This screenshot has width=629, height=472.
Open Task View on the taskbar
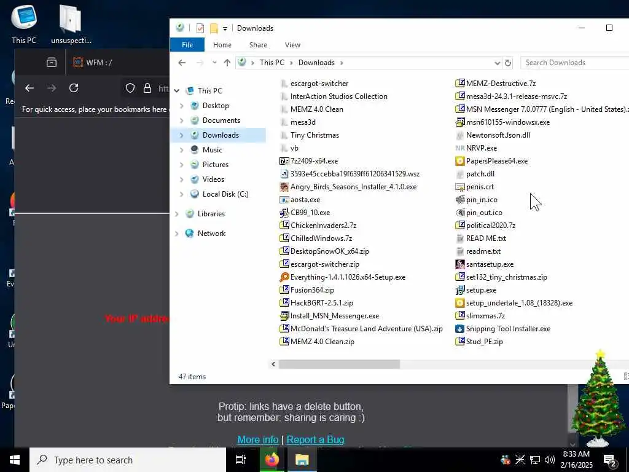[241, 460]
